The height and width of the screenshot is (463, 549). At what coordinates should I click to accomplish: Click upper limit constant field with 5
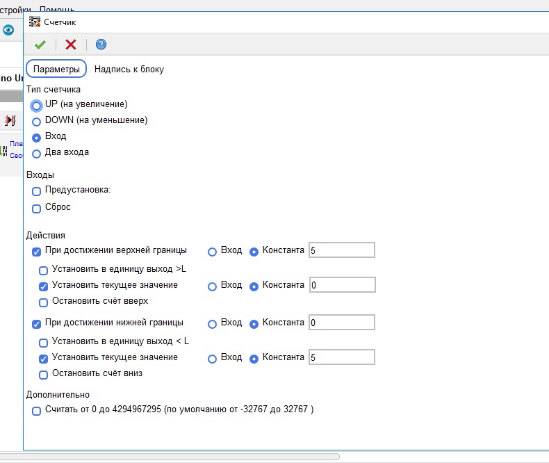tap(342, 250)
